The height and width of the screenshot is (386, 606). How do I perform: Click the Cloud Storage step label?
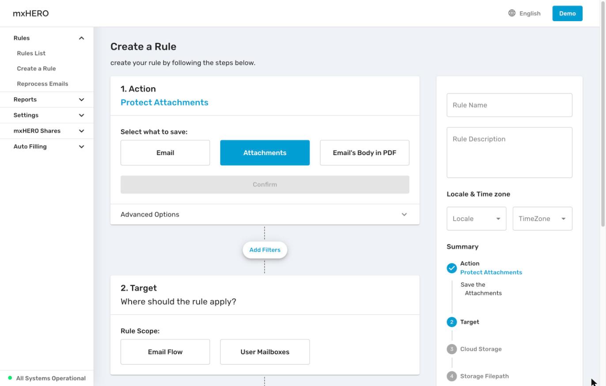pos(481,349)
